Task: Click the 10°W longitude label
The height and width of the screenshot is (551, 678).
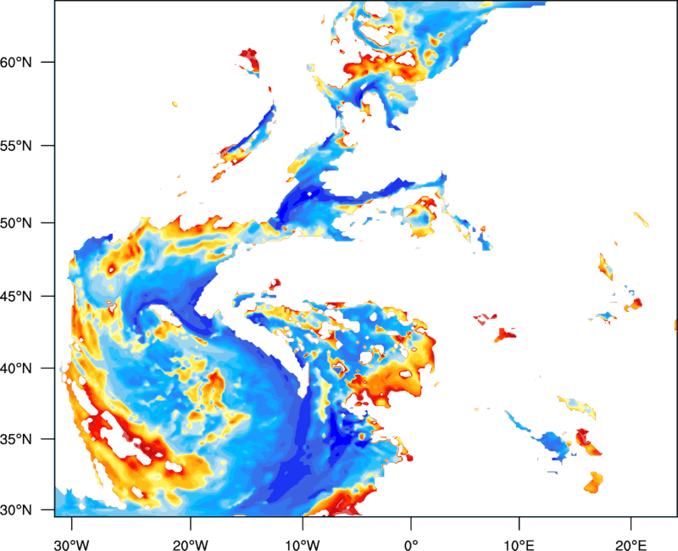Action: point(303,545)
